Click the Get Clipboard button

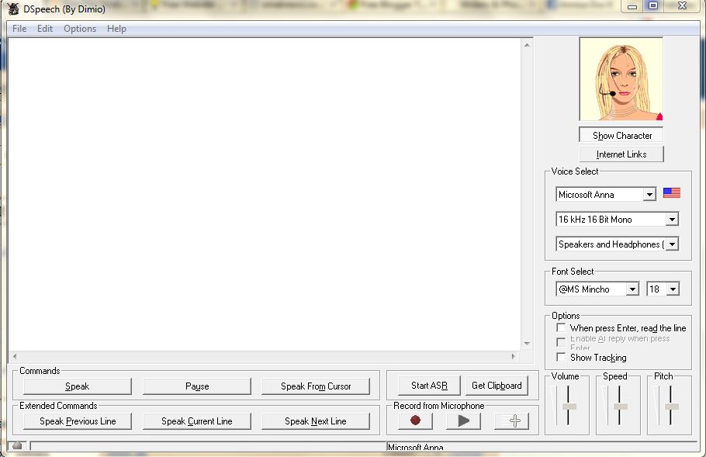(x=497, y=386)
